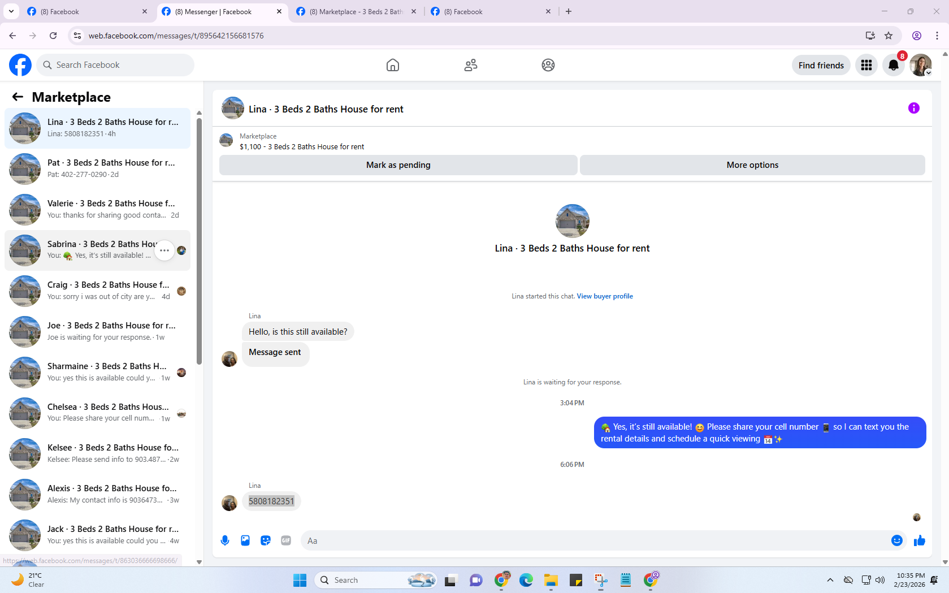Send a thumbs-up like

920,540
